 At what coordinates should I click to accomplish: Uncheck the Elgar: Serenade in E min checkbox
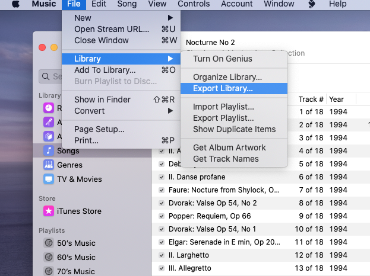162,242
